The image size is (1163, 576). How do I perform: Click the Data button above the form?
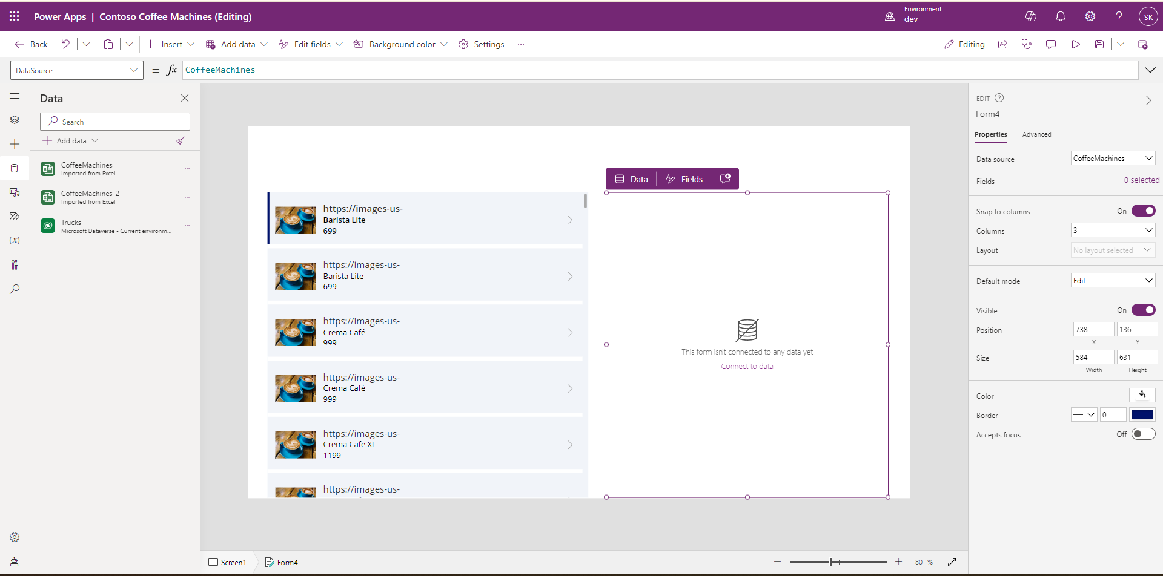click(632, 179)
